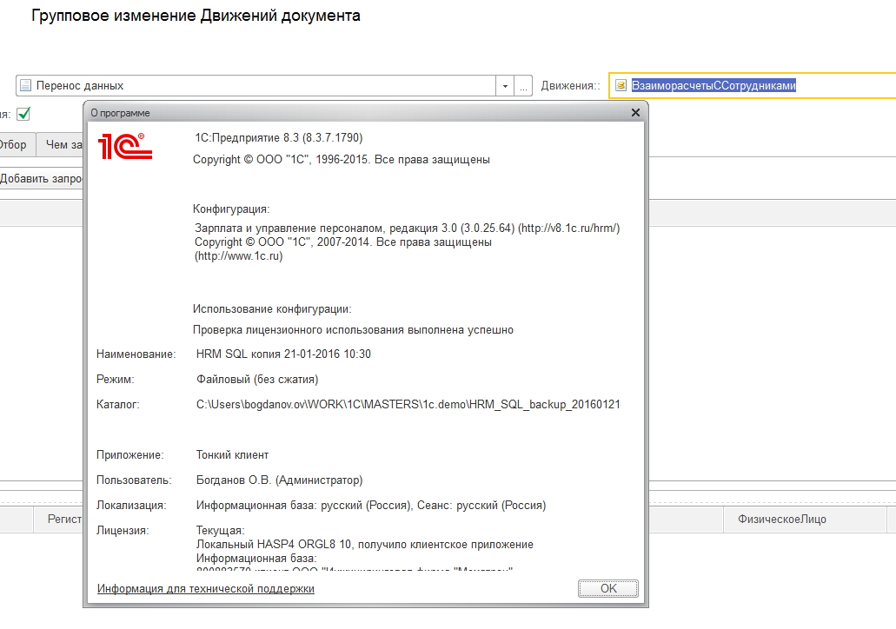Open the tab starting with Чем за
Viewport: 896px width, 629px height.
point(61,144)
